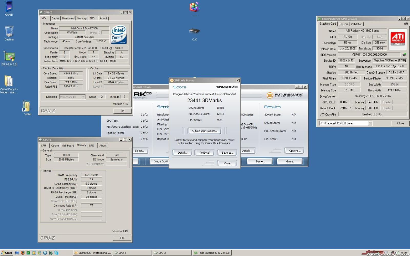The height and width of the screenshot is (256, 410).
Task: Open Messenger from quick launch bar
Action: (x=39, y=253)
